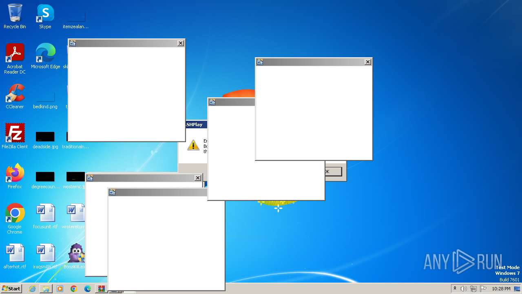The width and height of the screenshot is (522, 294).
Task: Open Windows Explorer from the taskbar
Action: pyautogui.click(x=46, y=288)
